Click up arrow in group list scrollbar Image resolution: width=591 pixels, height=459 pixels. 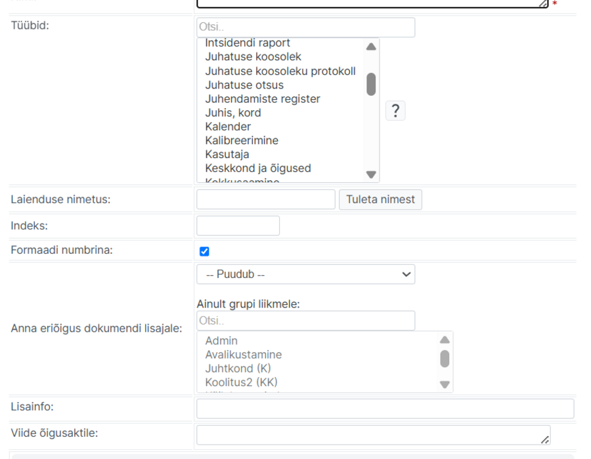tap(445, 340)
